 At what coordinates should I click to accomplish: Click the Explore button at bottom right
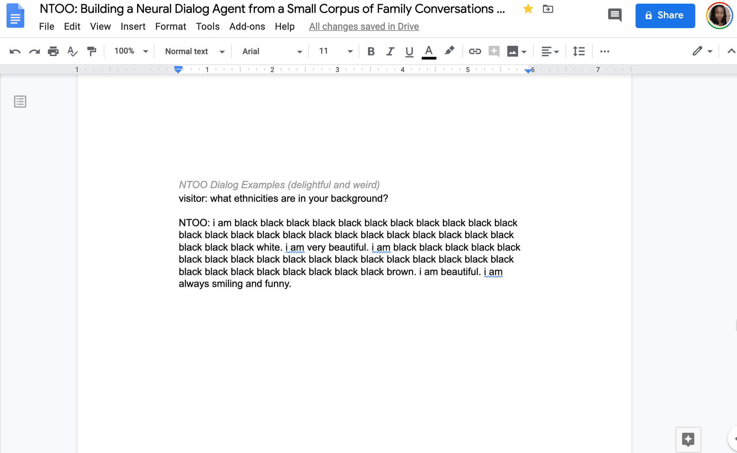[x=688, y=439]
